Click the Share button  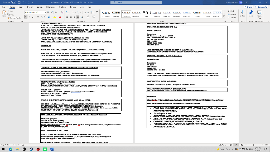[x=248, y=7]
